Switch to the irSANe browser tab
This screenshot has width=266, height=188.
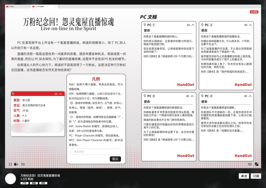pos(16,6)
